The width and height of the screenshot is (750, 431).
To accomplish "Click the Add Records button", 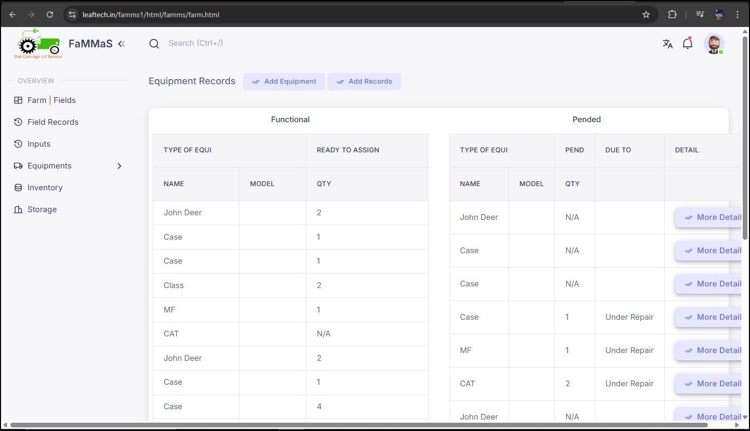I will click(364, 82).
